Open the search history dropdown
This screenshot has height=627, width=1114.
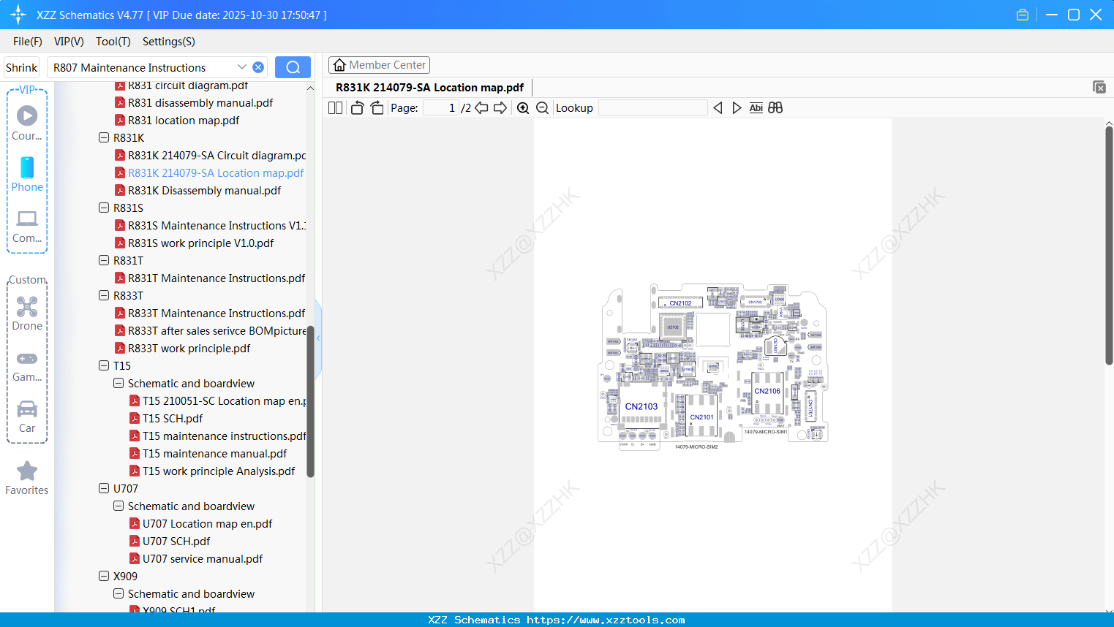pos(242,66)
